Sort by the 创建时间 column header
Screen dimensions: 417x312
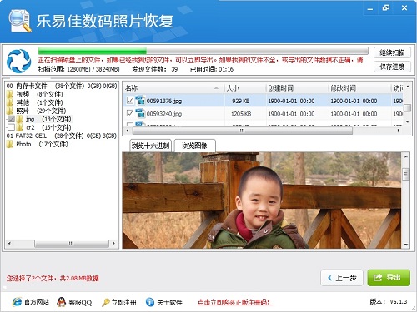[297, 88]
